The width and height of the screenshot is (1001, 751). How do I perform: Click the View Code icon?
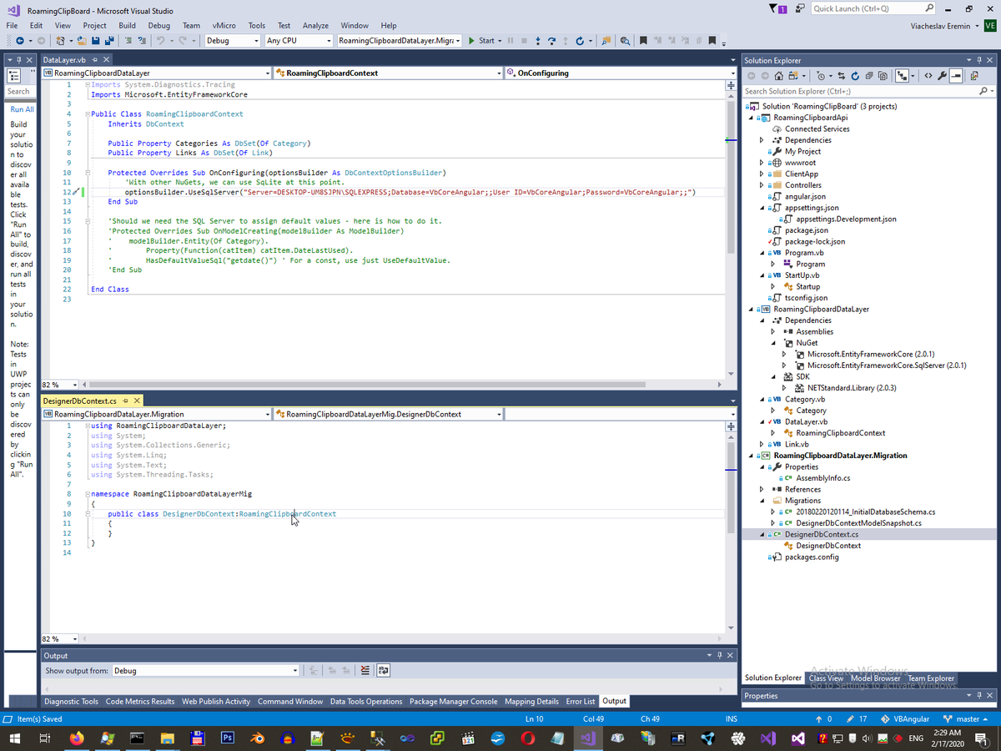pyautogui.click(x=928, y=75)
